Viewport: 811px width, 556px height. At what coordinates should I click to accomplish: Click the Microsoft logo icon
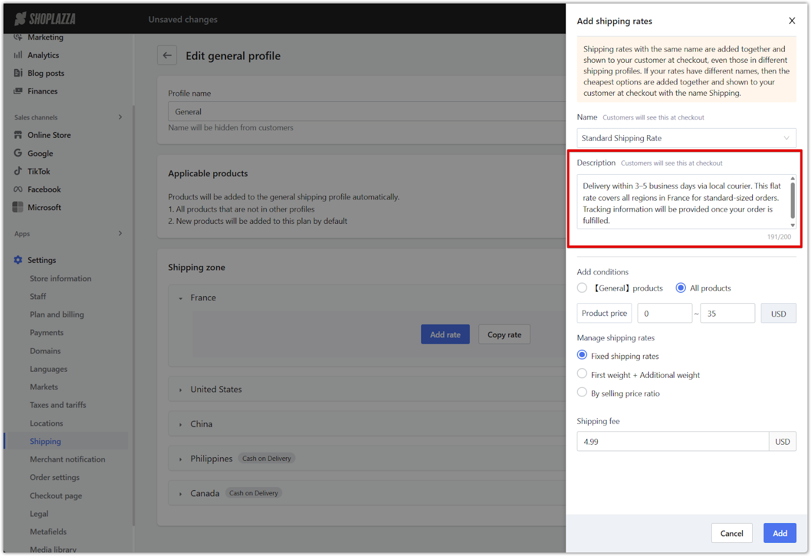pos(18,207)
